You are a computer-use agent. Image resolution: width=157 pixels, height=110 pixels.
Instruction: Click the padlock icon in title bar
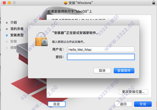point(154,3)
